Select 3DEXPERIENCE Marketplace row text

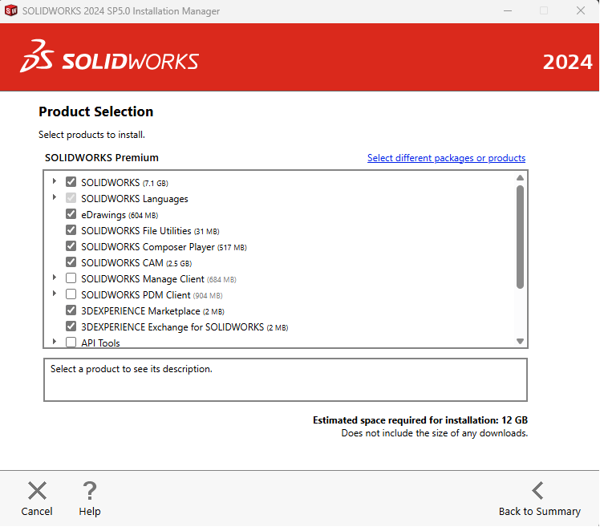point(152,311)
